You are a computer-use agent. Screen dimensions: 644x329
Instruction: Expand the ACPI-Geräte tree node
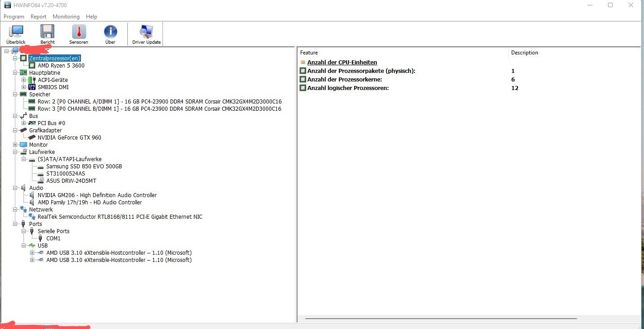click(24, 80)
